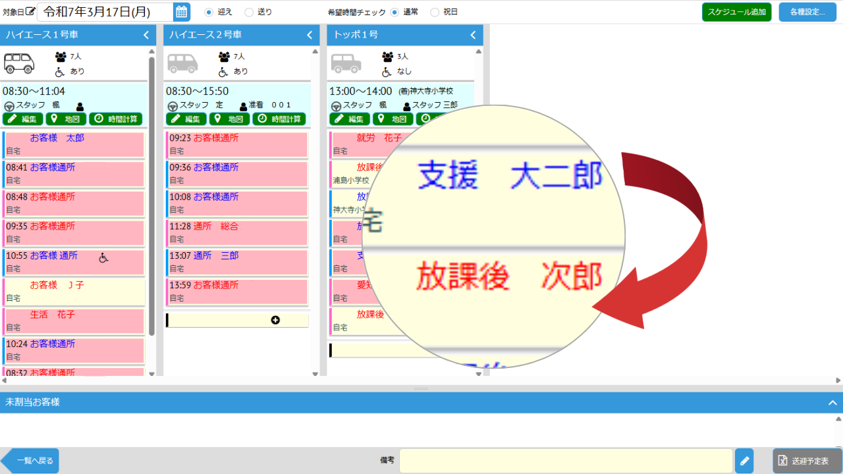Select the 迎え radio button

coord(209,12)
